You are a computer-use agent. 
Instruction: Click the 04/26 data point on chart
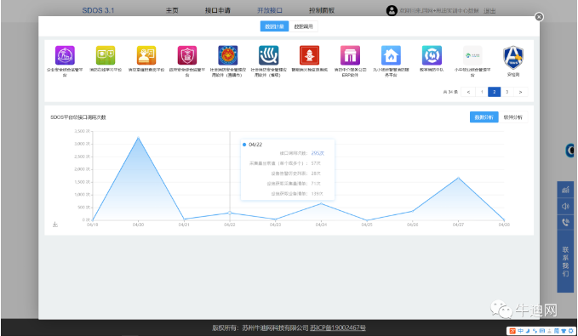(x=413, y=211)
